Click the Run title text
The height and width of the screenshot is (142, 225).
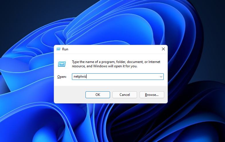click(65, 49)
